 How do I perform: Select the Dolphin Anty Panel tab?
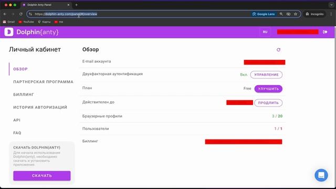(x=46, y=5)
